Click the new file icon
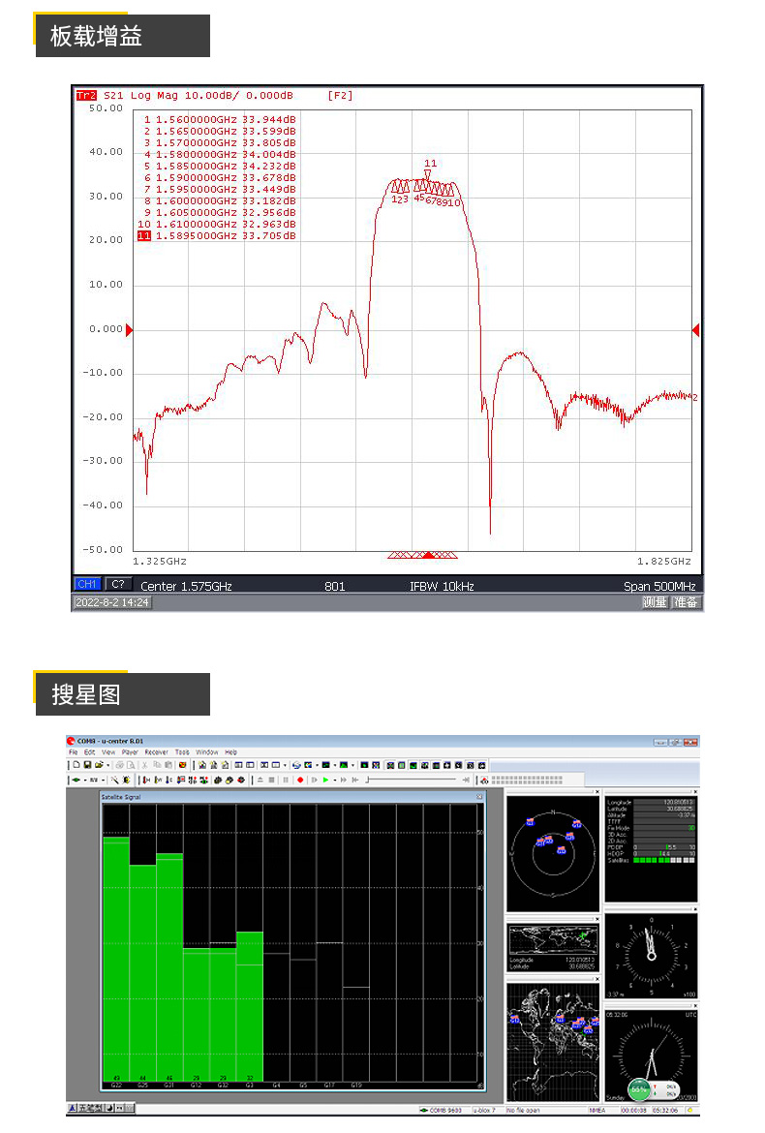Viewport: 765px width, 1133px height. coord(74,765)
